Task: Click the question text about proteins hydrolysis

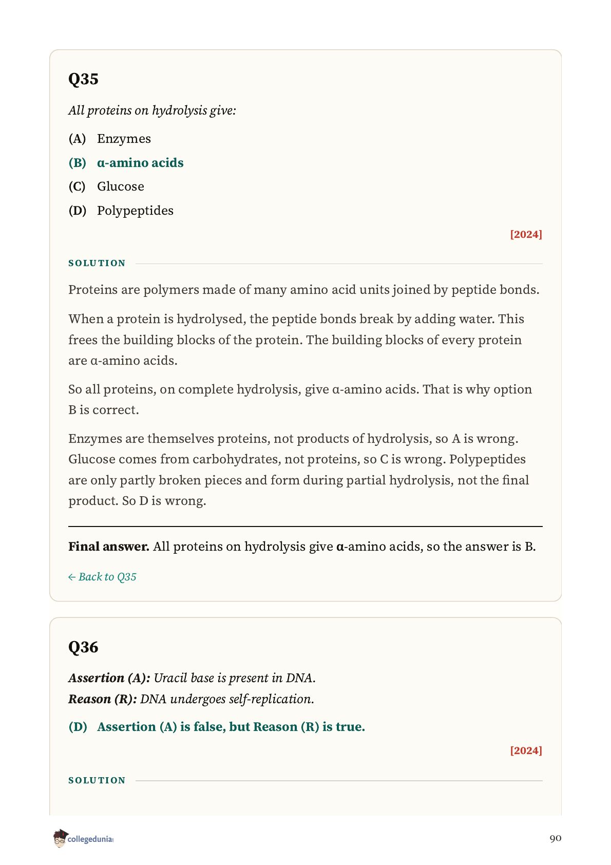Action: [x=152, y=110]
